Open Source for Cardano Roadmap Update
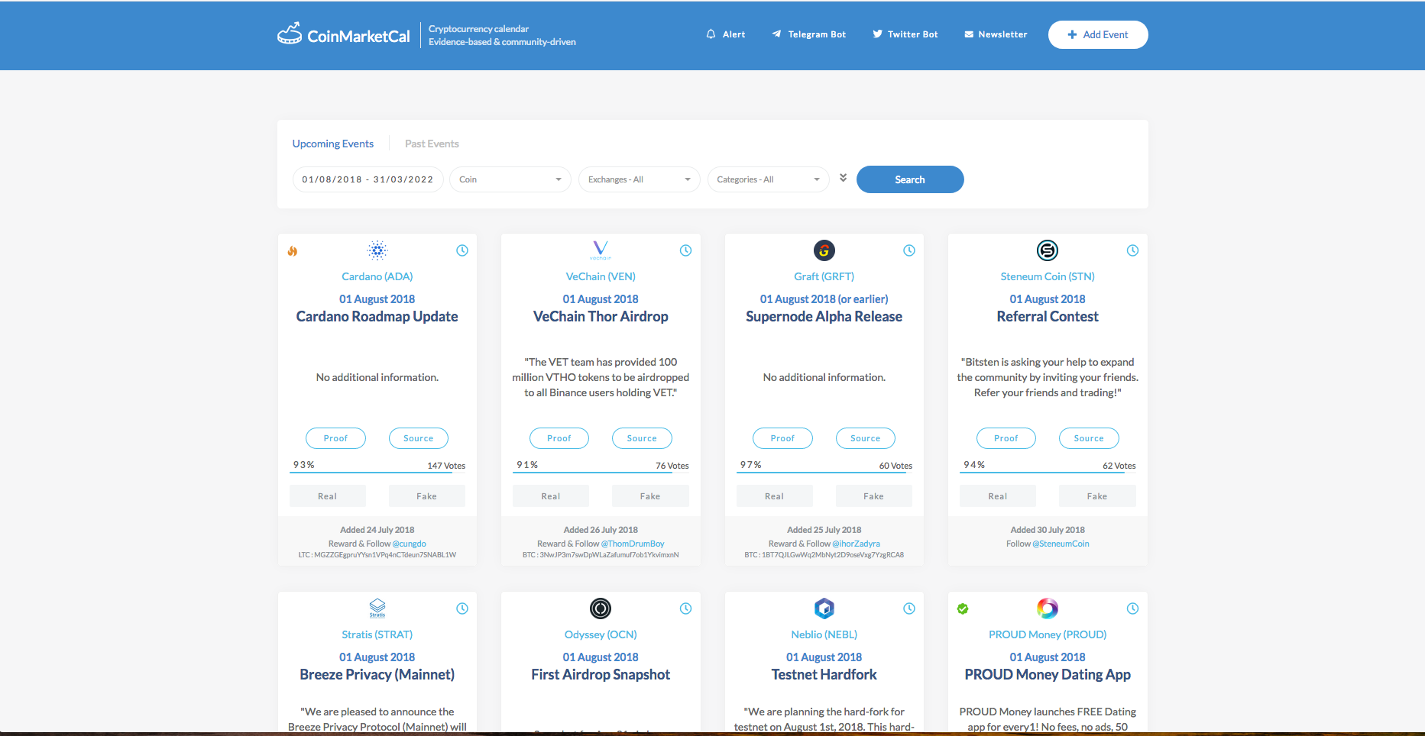The width and height of the screenshot is (1425, 736). (x=419, y=438)
